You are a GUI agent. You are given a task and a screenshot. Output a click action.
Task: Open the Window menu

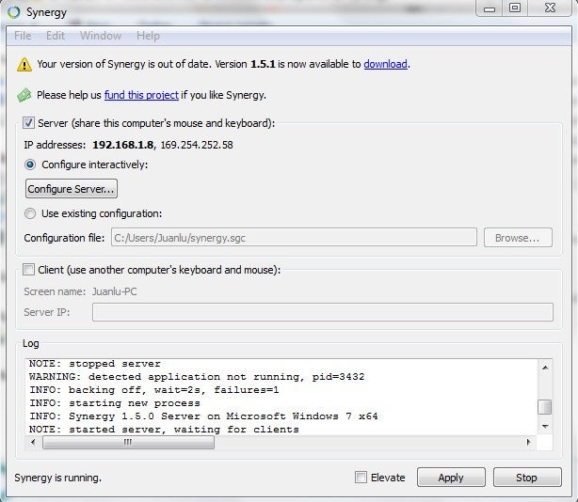tap(101, 36)
